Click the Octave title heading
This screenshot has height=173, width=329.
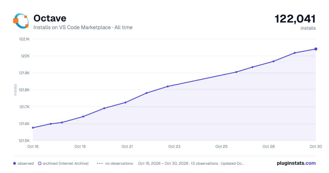(x=50, y=18)
